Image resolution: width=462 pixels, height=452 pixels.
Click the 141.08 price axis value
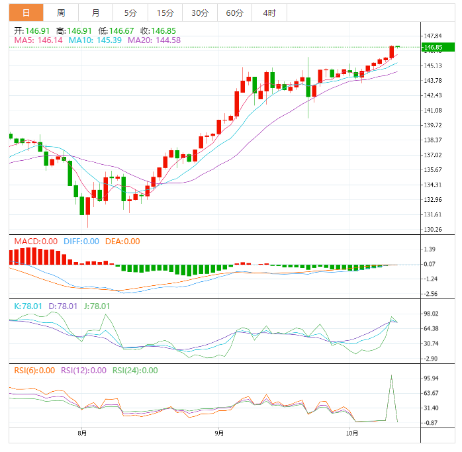pos(433,111)
